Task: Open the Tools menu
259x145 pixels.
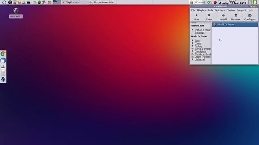Action: point(210,10)
